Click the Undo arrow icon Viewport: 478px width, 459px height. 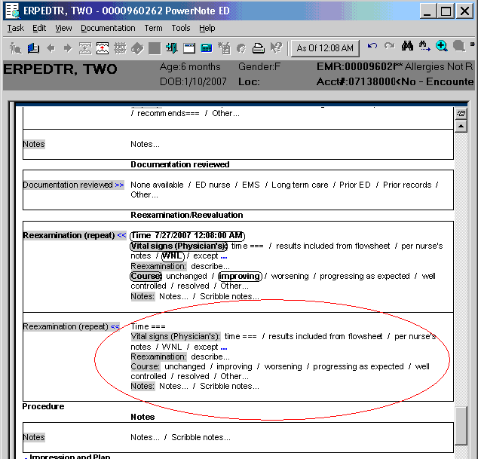click(372, 47)
